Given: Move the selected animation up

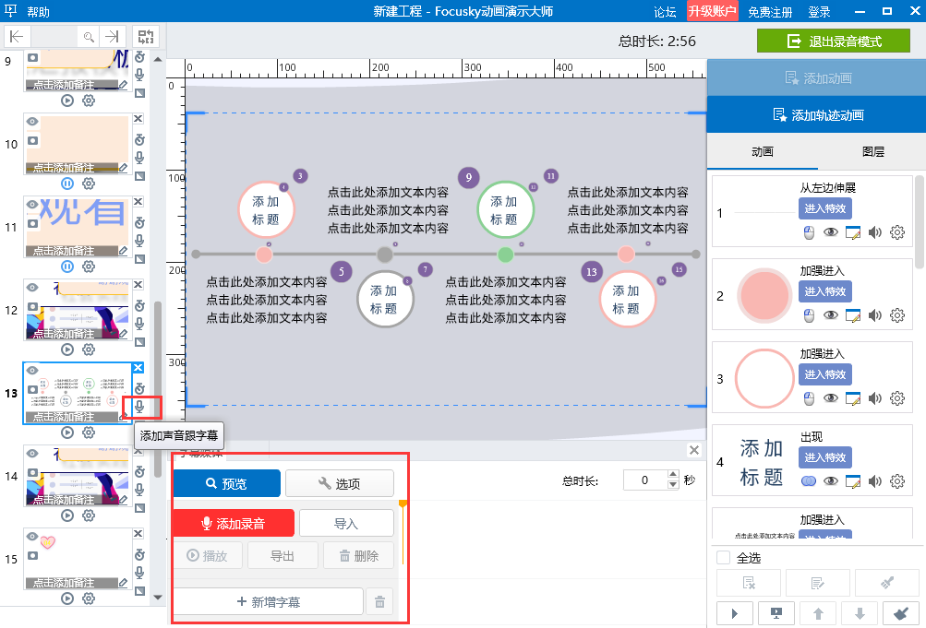Looking at the screenshot, I should tap(818, 614).
